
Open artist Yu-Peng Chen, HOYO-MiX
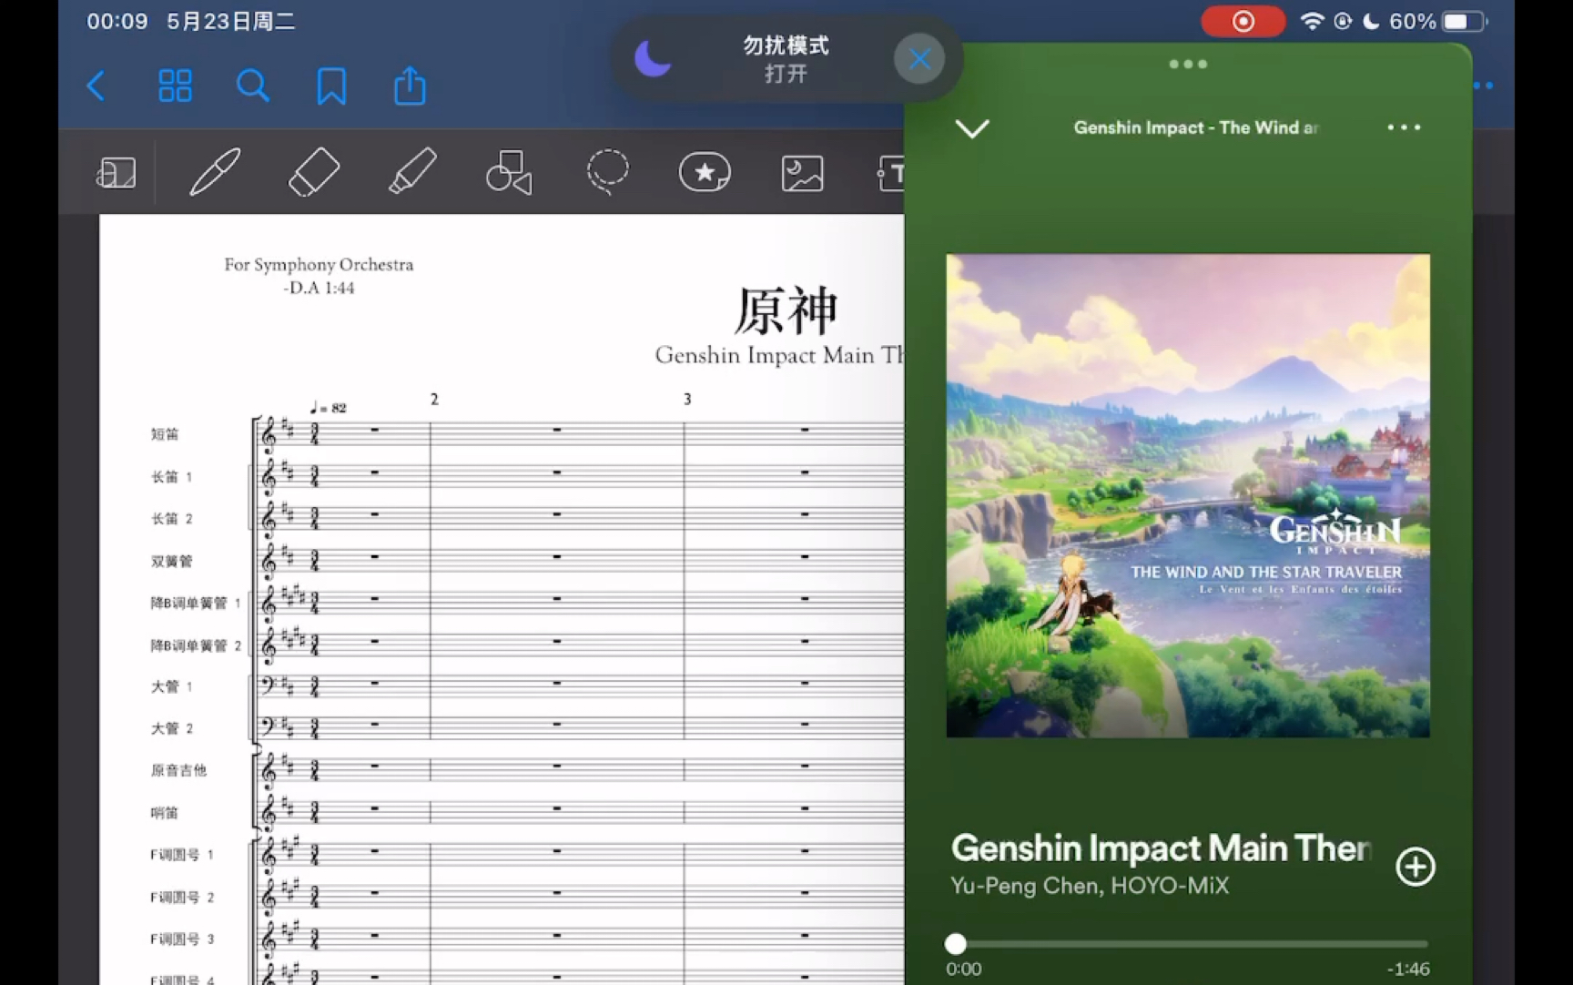(1089, 886)
